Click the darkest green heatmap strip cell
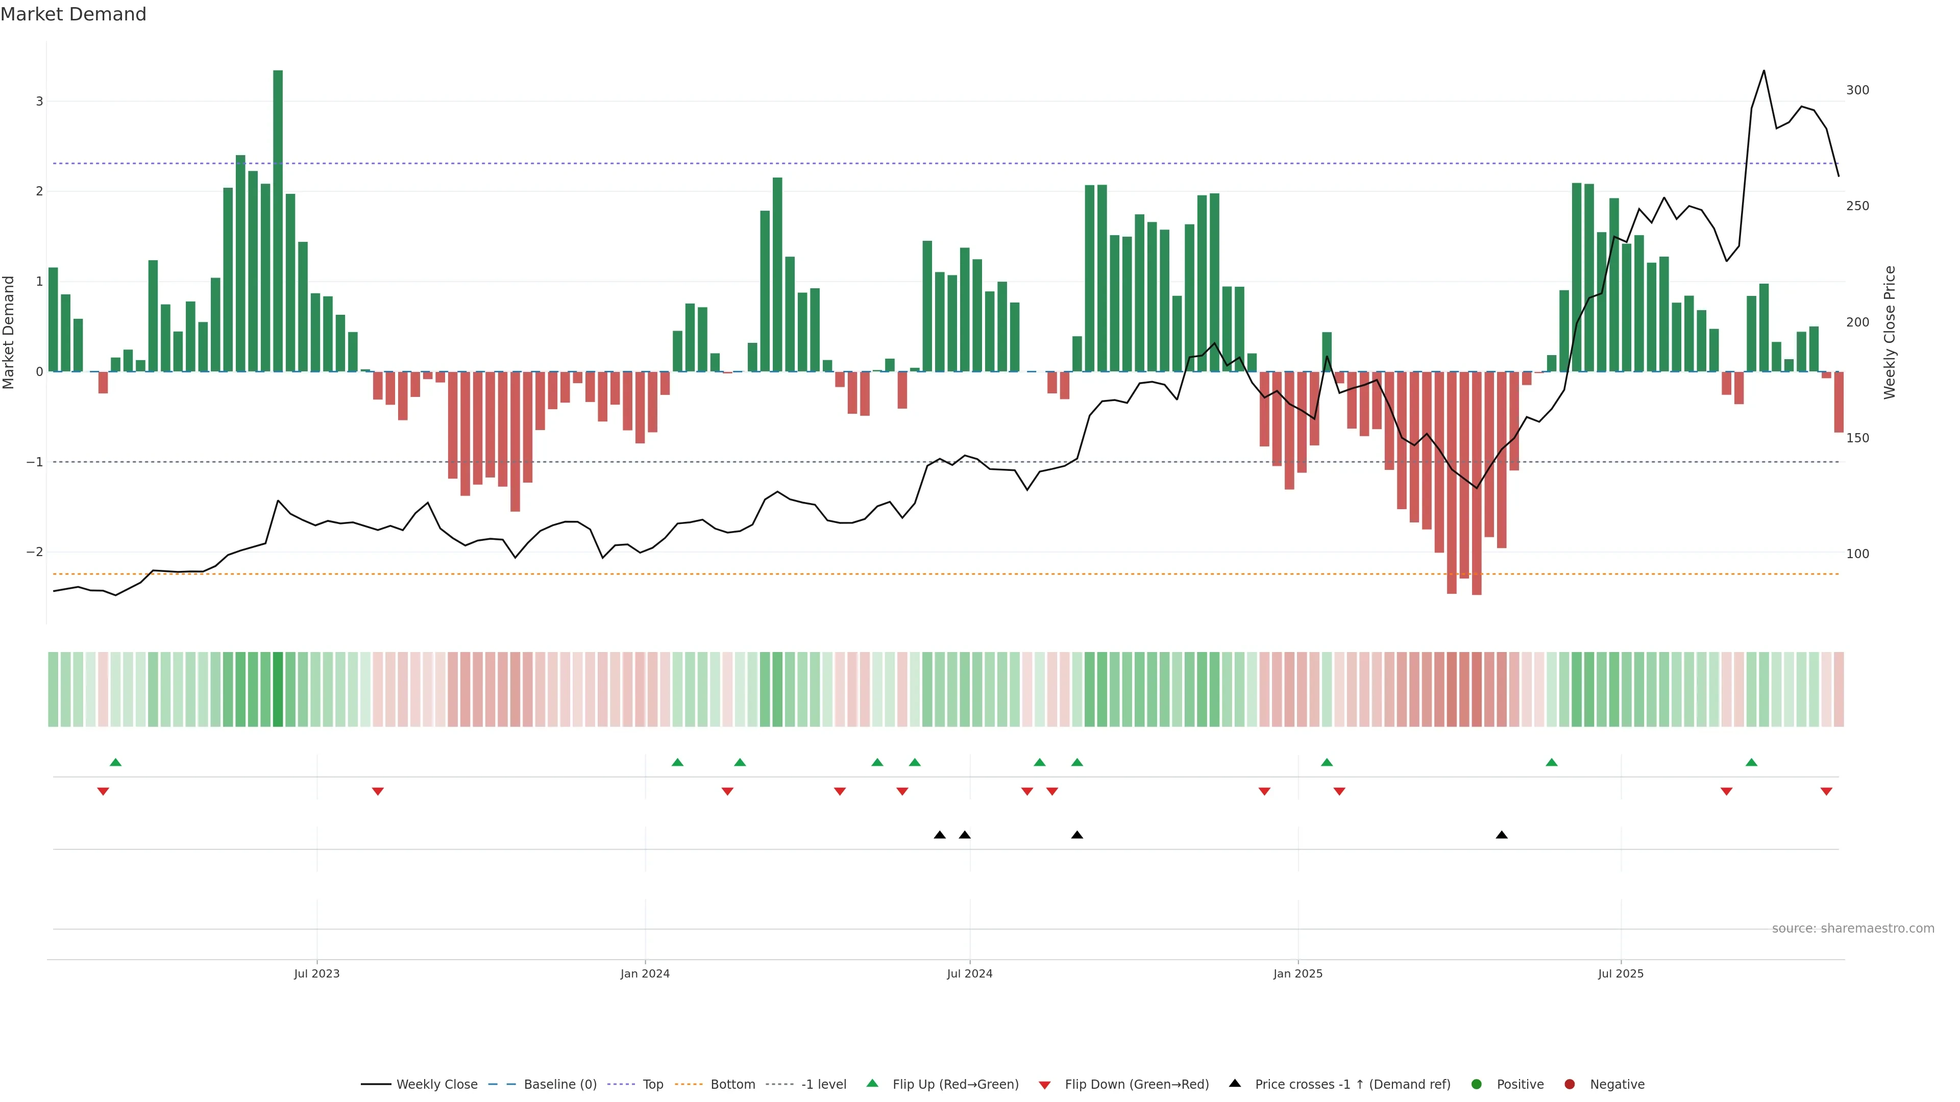This screenshot has height=1102, width=1960. tap(278, 689)
